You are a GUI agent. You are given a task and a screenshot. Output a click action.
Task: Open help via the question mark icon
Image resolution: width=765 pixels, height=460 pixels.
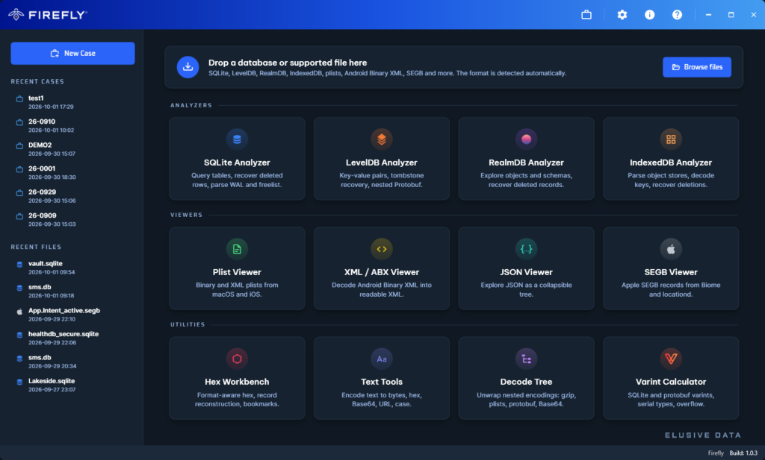677,15
